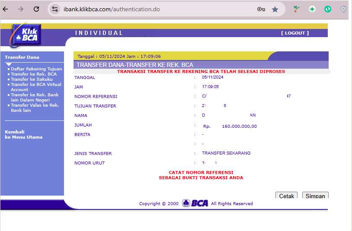Open Transfer ke BCA Virtual Account
This screenshot has width=352, height=231.
coord(36,87)
